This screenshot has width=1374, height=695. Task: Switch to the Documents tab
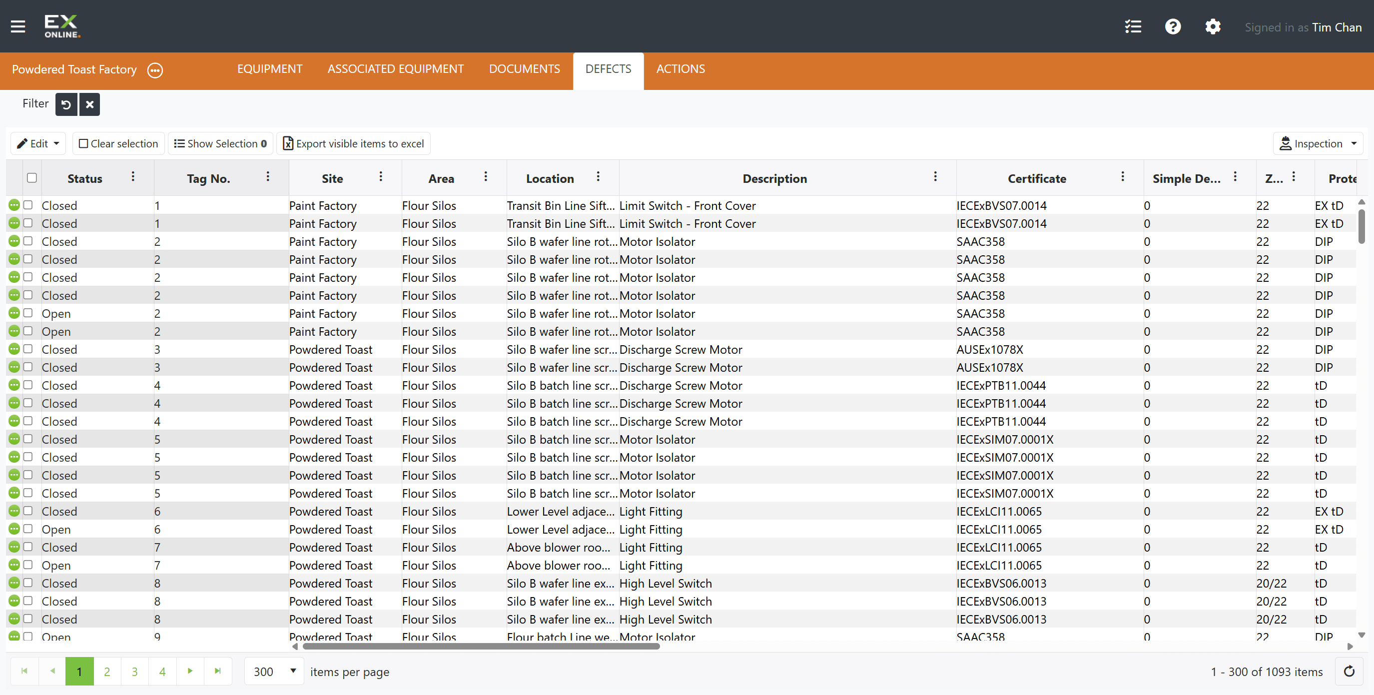[524, 69]
